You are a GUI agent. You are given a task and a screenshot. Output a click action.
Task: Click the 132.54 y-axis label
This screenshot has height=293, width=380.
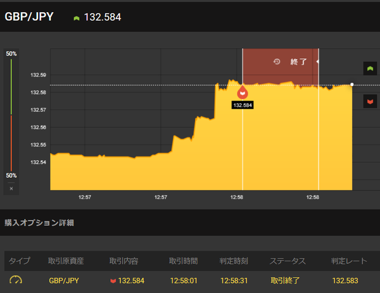click(38, 162)
